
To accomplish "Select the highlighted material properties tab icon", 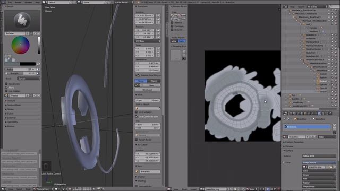I will tap(319, 113).
